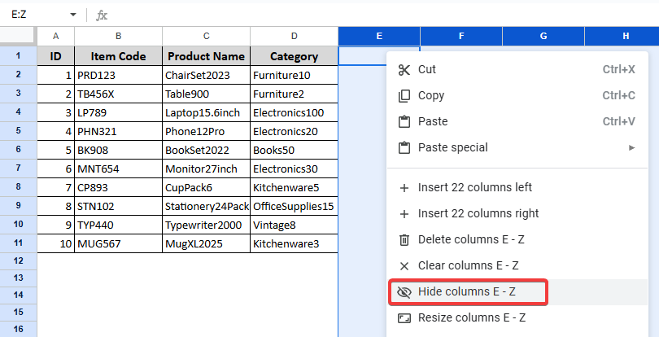Open the Name box dropdown arrow

73,15
